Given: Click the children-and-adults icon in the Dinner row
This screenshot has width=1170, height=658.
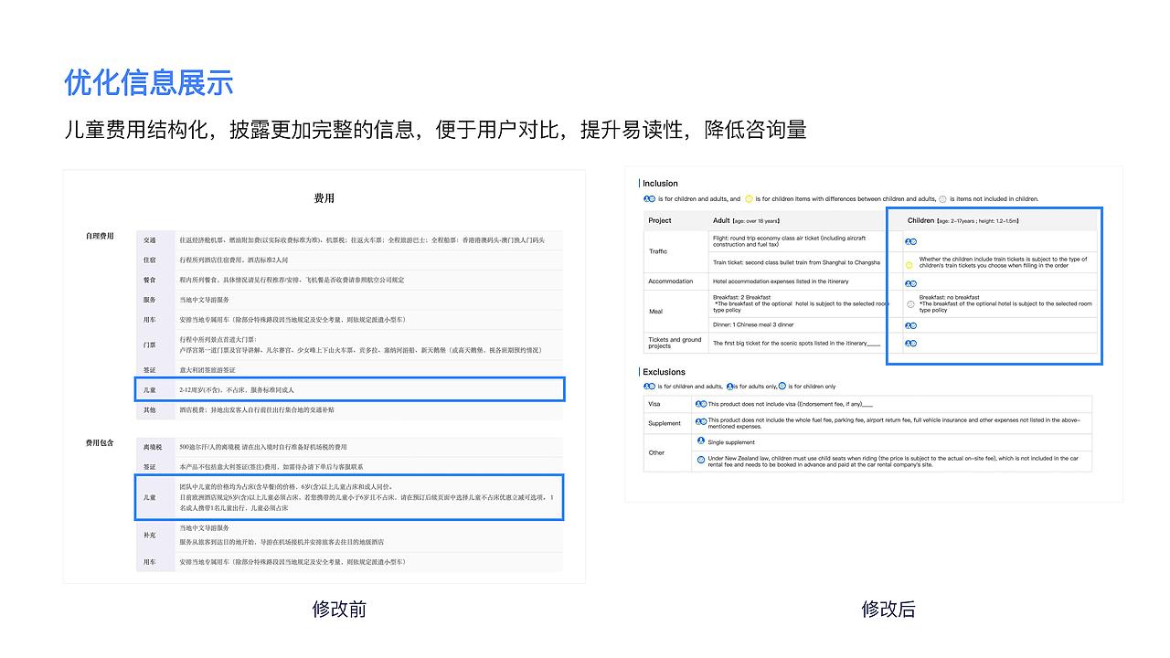Looking at the screenshot, I should coord(910,325).
